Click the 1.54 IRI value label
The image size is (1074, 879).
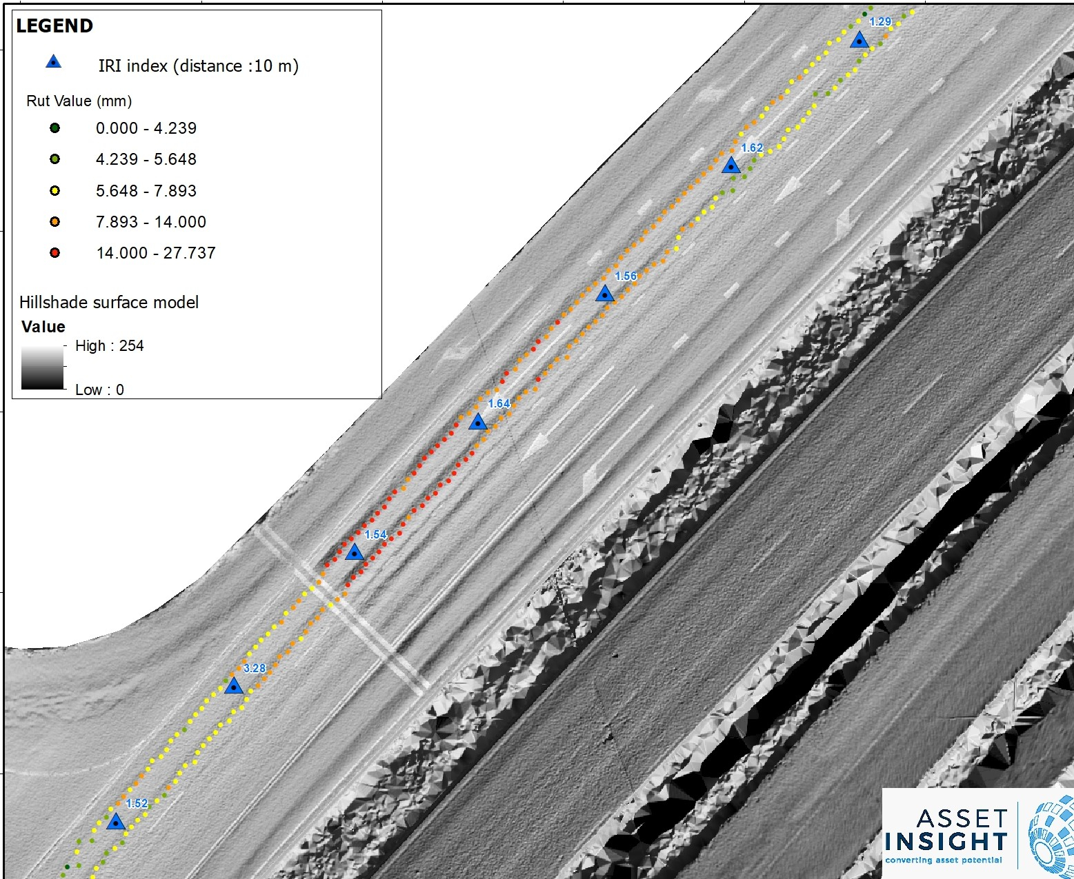coord(375,535)
